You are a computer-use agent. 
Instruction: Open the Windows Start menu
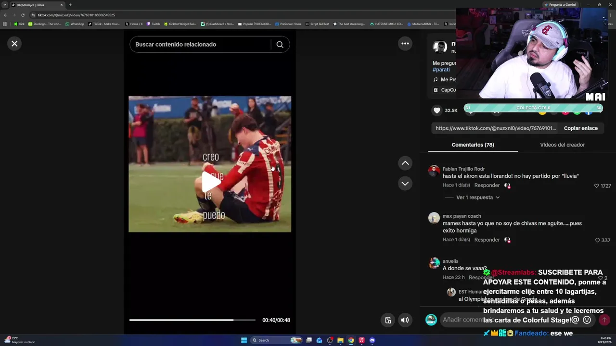[x=244, y=340]
